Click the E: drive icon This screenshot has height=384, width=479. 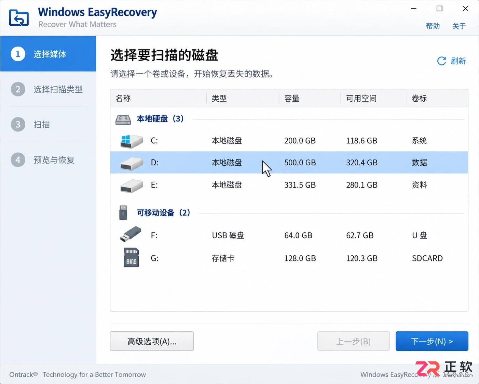pyautogui.click(x=132, y=186)
